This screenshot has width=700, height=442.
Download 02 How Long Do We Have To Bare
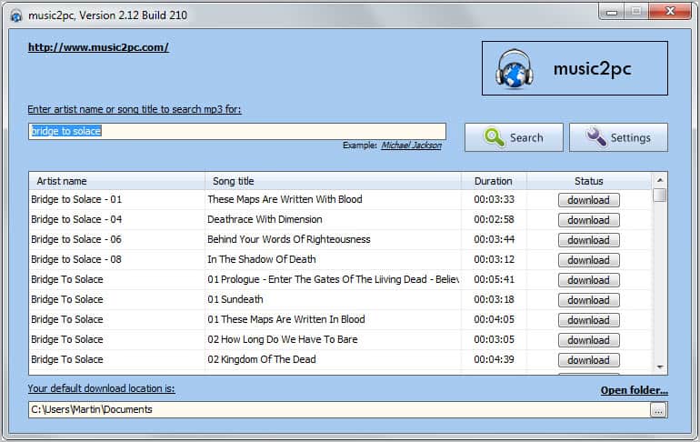588,340
